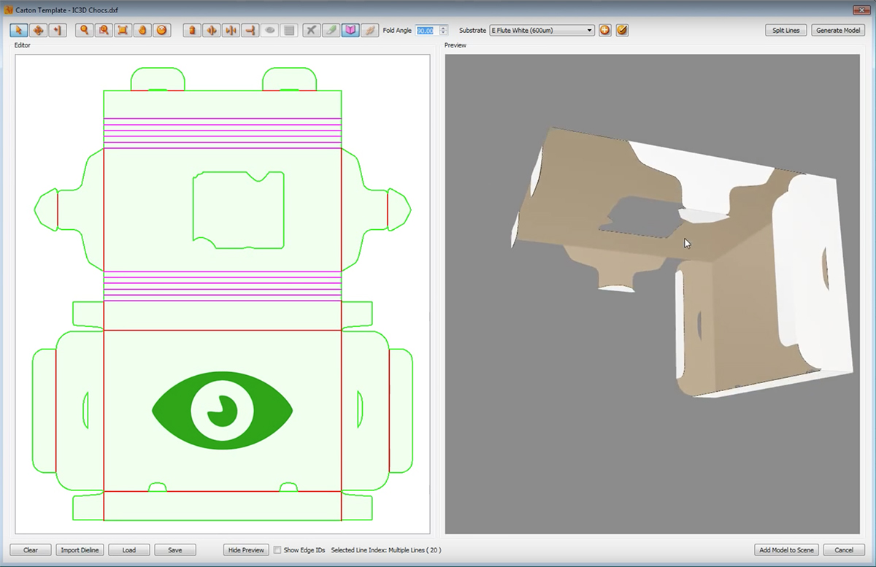Click Add Model to Scene button
The width and height of the screenshot is (876, 567).
pyautogui.click(x=786, y=550)
